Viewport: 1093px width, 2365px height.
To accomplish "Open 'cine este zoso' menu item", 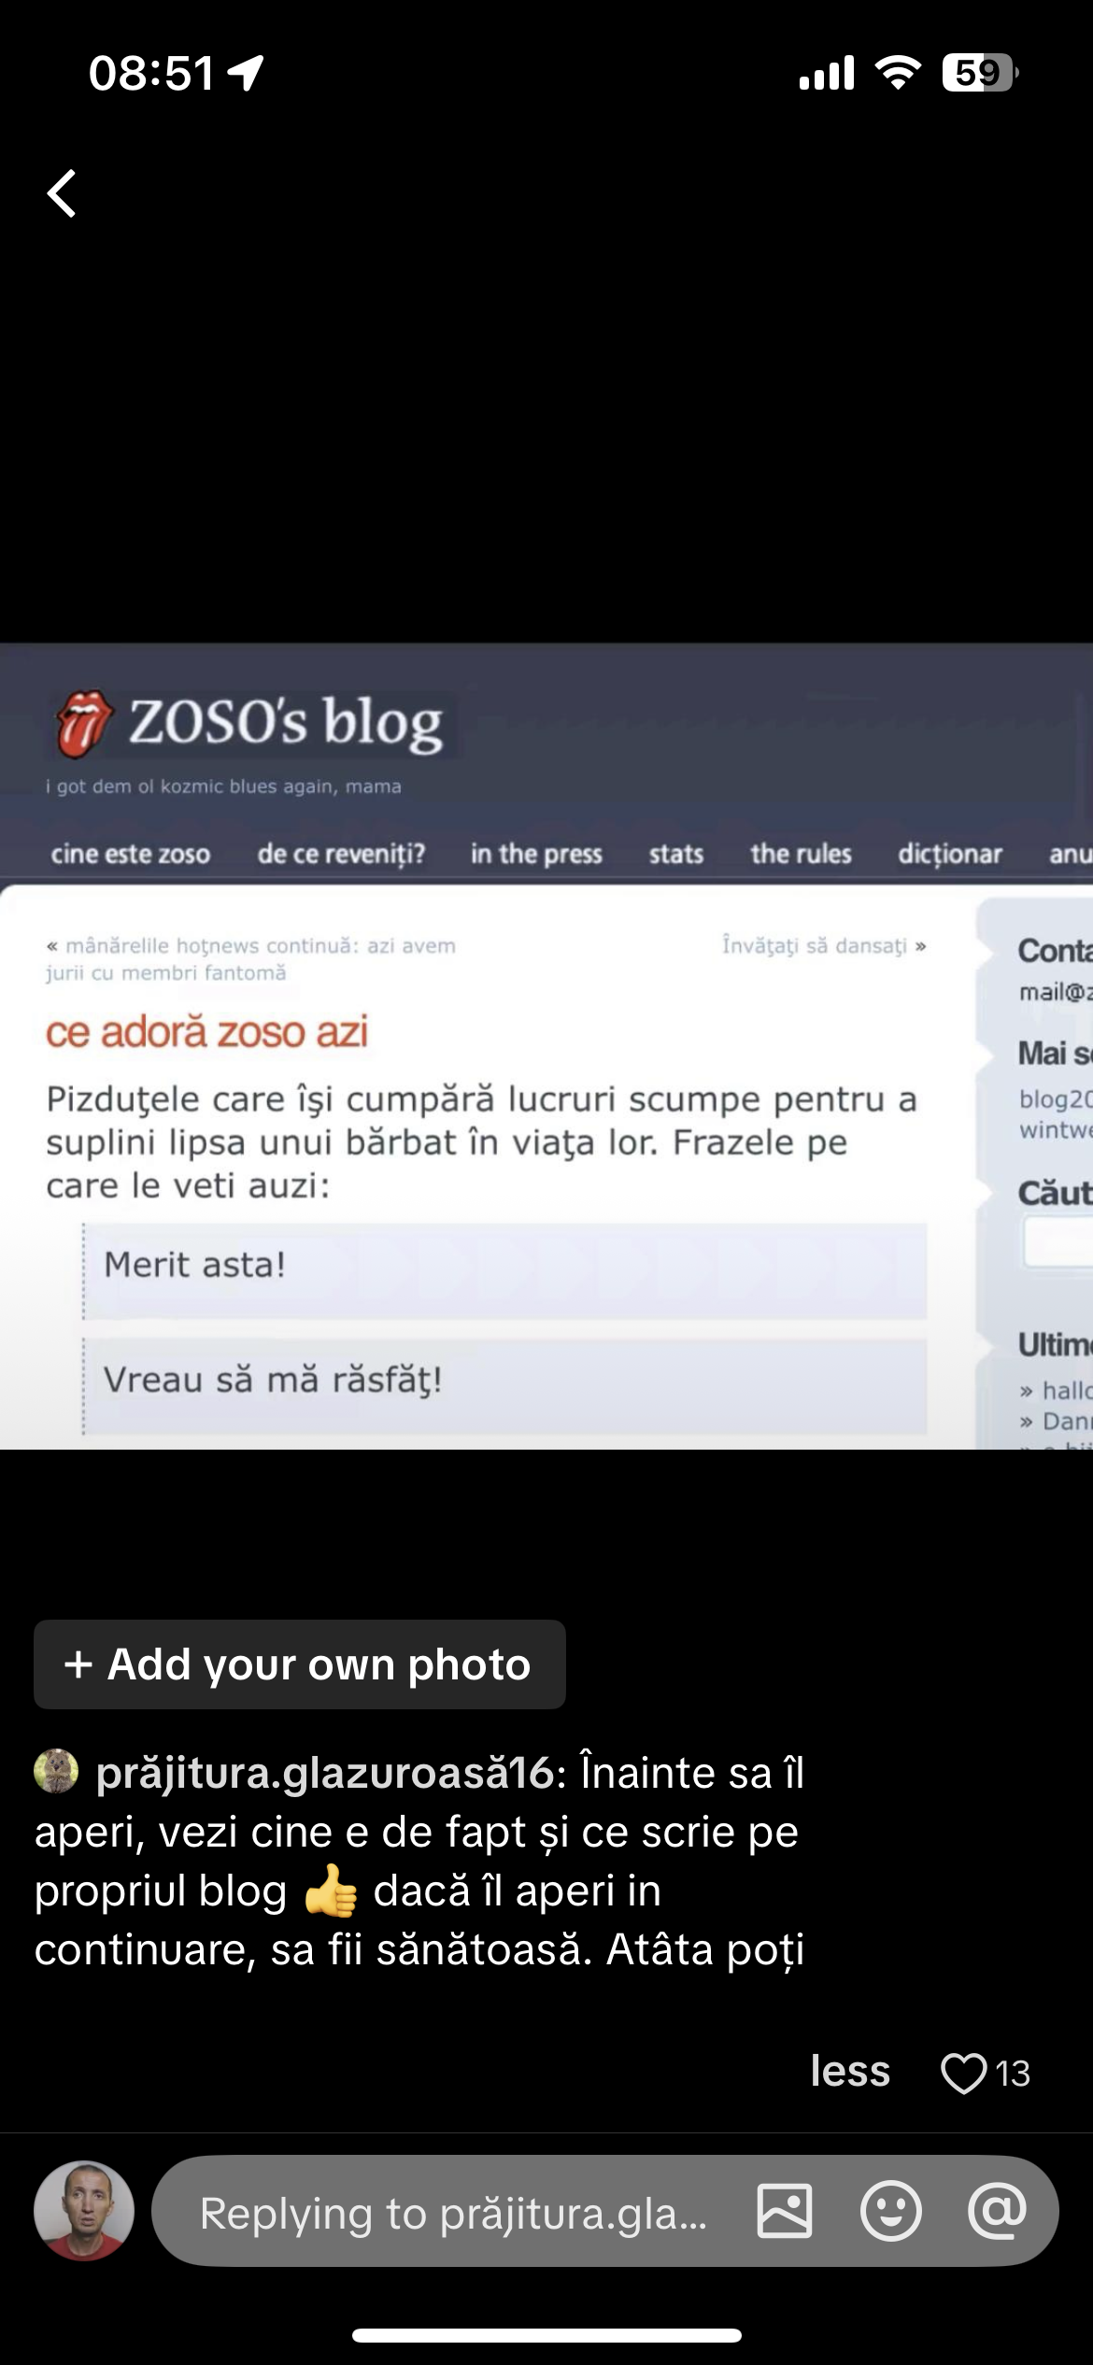I will (x=131, y=854).
